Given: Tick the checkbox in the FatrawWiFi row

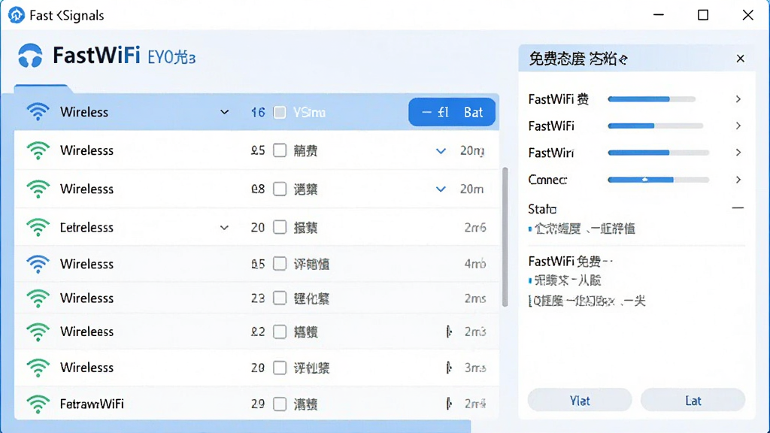Looking at the screenshot, I should (280, 404).
